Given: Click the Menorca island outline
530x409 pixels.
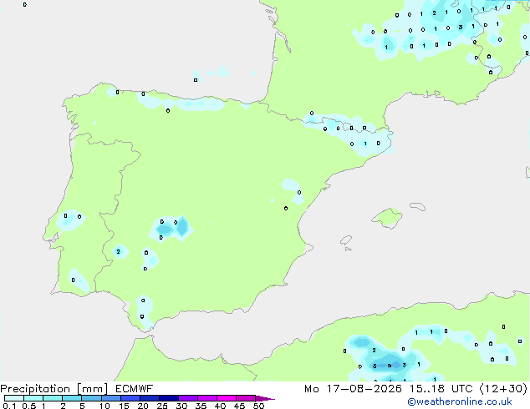Looking at the screenshot, I should click(x=417, y=206).
